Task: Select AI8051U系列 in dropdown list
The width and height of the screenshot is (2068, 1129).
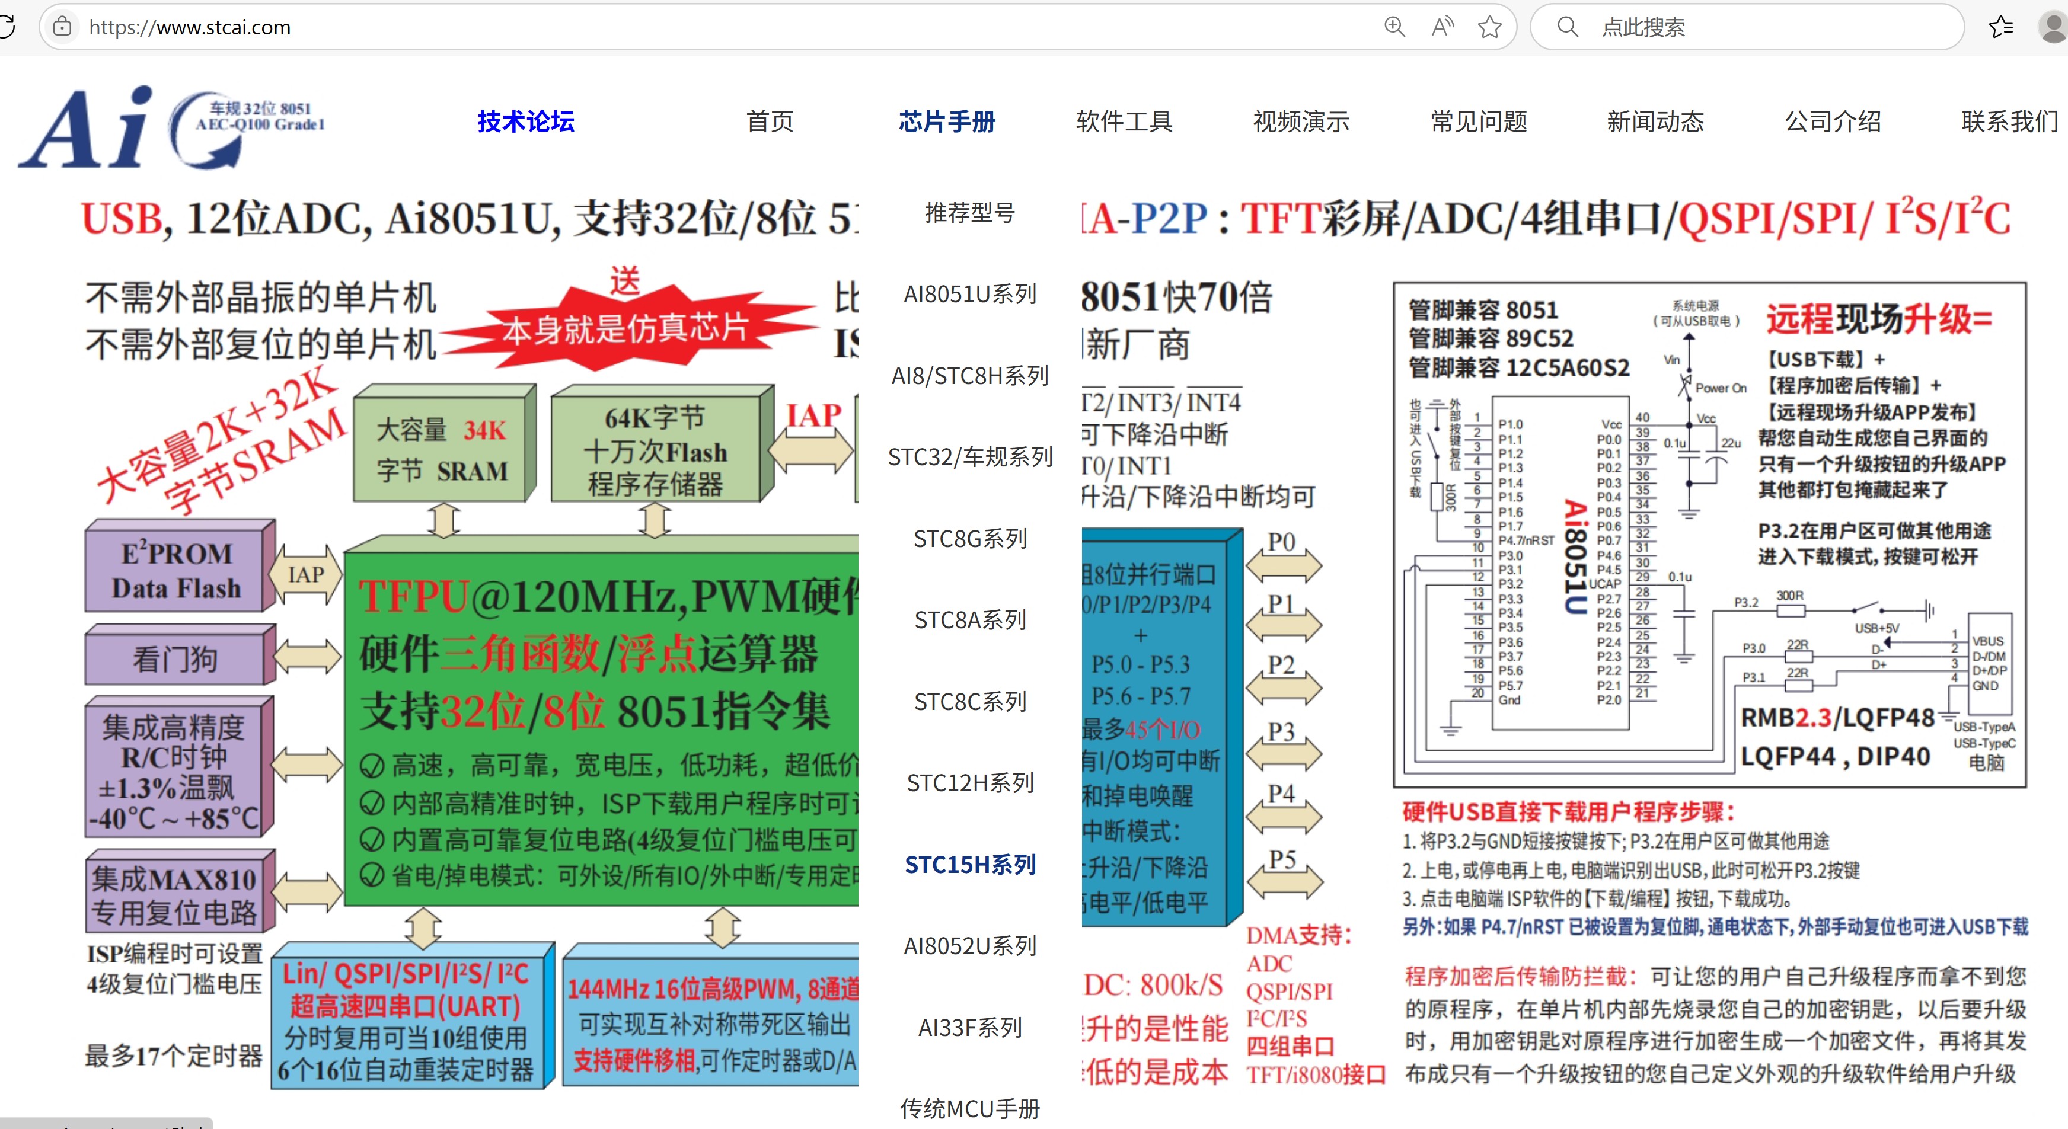Action: pyautogui.click(x=970, y=294)
